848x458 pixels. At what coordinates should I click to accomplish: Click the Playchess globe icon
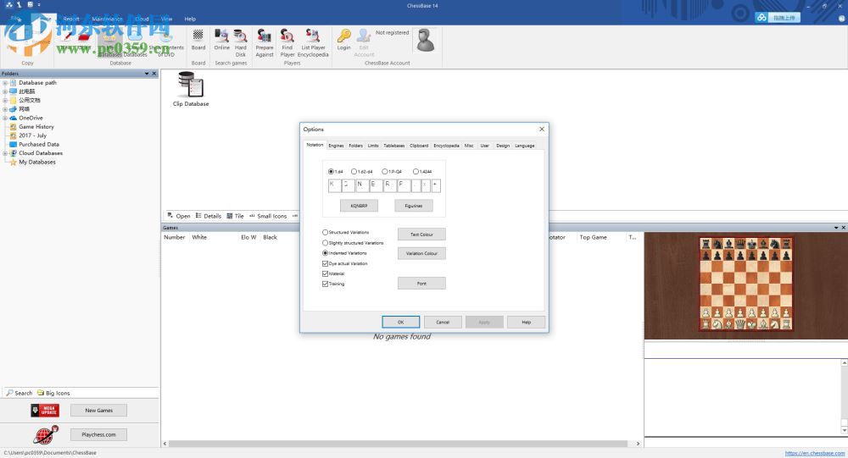[x=46, y=435]
